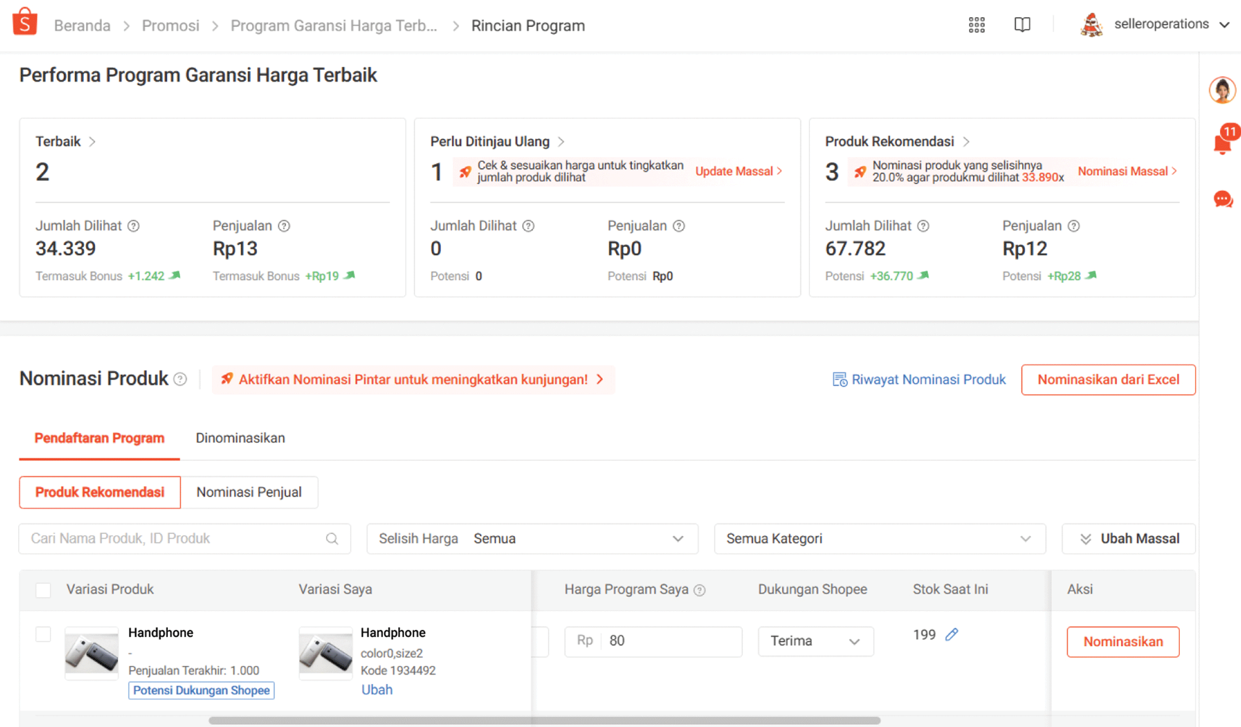Click the Riwayat Nominasi Produk history icon
Screen dimensions: 1241x727
[839, 380]
